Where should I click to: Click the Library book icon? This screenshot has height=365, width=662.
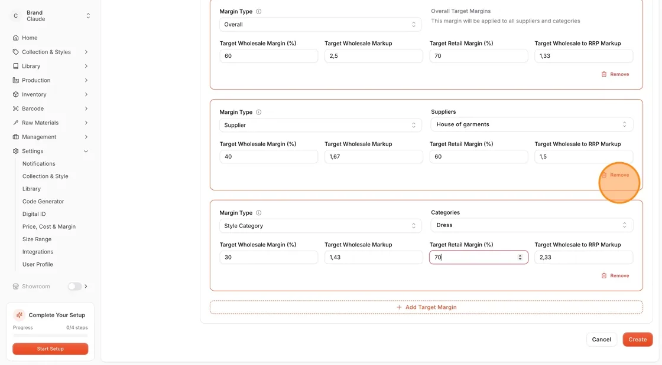[x=15, y=66]
